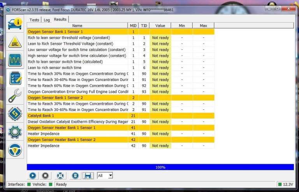The width and height of the screenshot is (299, 192).
Task: Select Oxygen Sensor Heater Bank 1 Sensor 2 group row
Action: pyautogui.click(x=121, y=139)
